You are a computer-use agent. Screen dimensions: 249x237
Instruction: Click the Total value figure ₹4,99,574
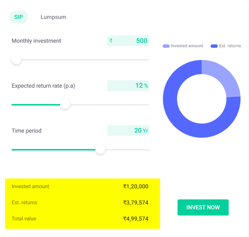click(x=136, y=219)
